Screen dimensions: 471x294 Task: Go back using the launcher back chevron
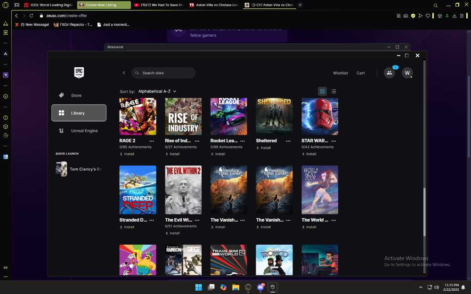(x=124, y=73)
